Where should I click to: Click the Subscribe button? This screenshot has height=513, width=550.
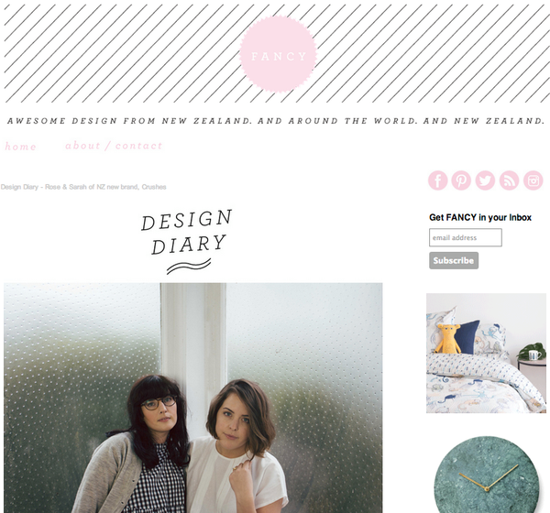point(454,260)
